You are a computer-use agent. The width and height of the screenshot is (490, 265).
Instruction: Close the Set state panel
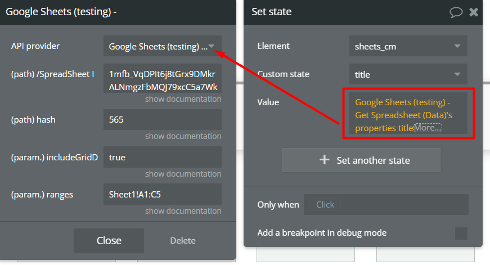coord(474,12)
